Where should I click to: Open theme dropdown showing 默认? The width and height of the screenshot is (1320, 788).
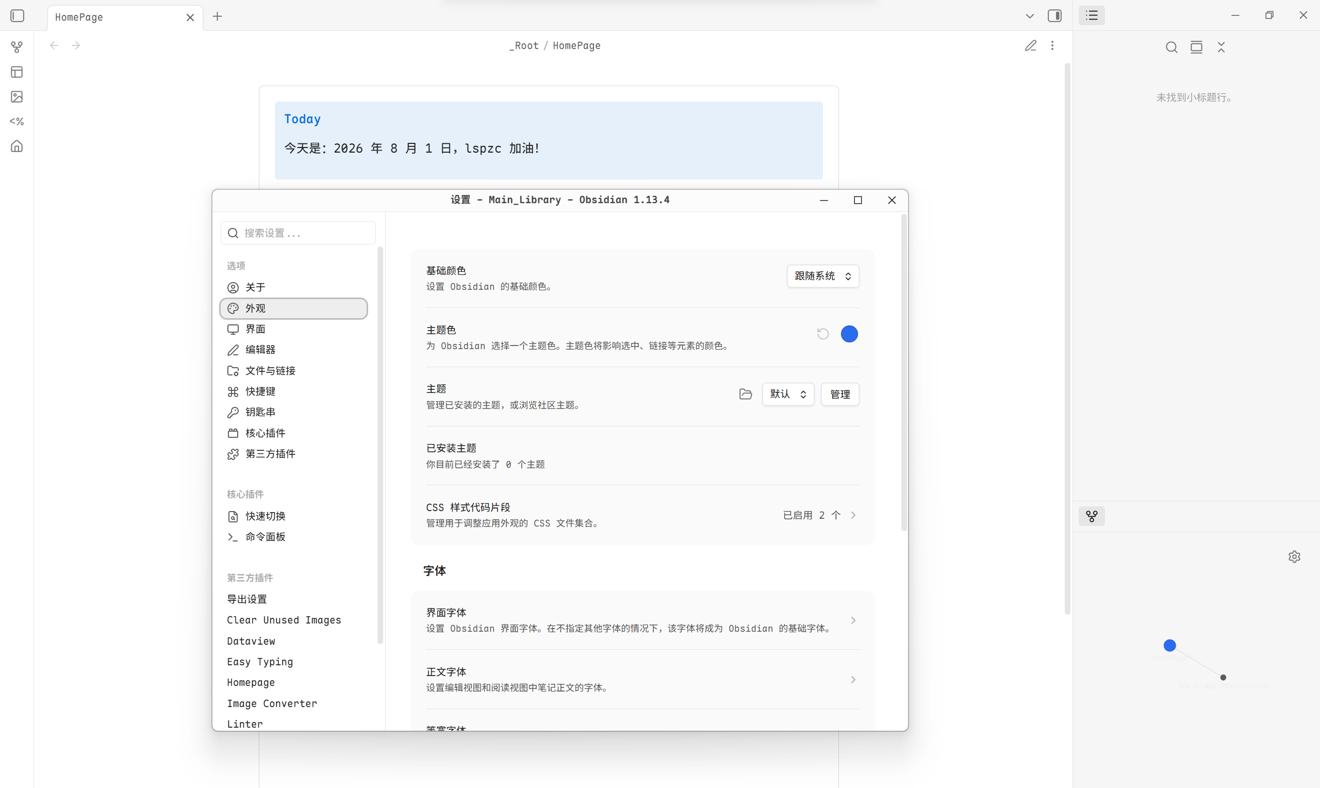point(788,394)
